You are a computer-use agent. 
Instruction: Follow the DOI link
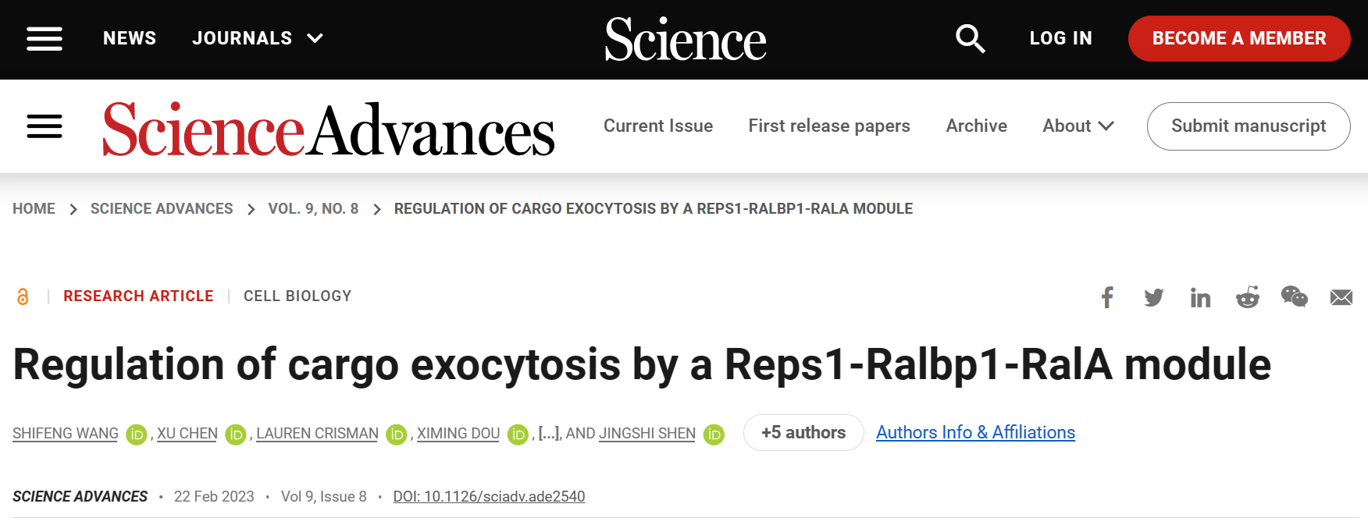click(489, 497)
